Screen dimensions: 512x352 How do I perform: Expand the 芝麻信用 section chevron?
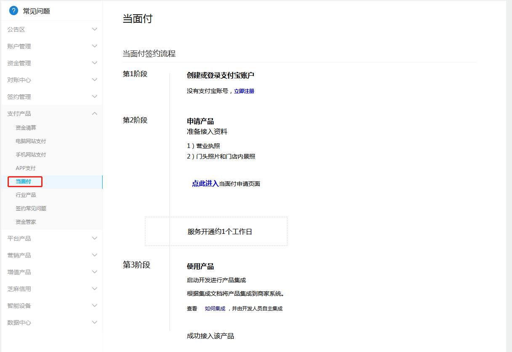(95, 288)
